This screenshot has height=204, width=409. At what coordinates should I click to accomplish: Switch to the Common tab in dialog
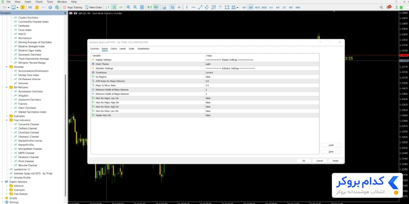tap(95, 48)
